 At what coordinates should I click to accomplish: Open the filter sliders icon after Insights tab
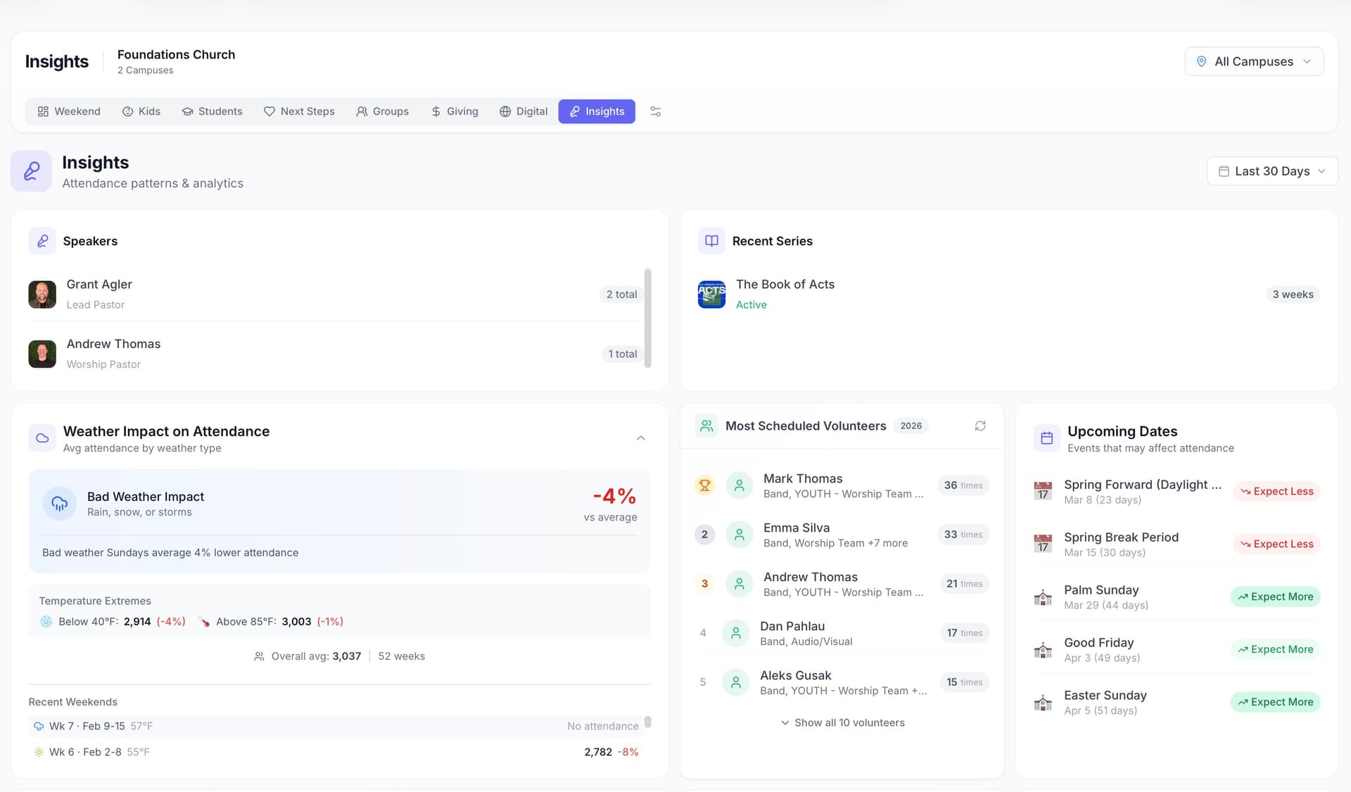coord(655,111)
